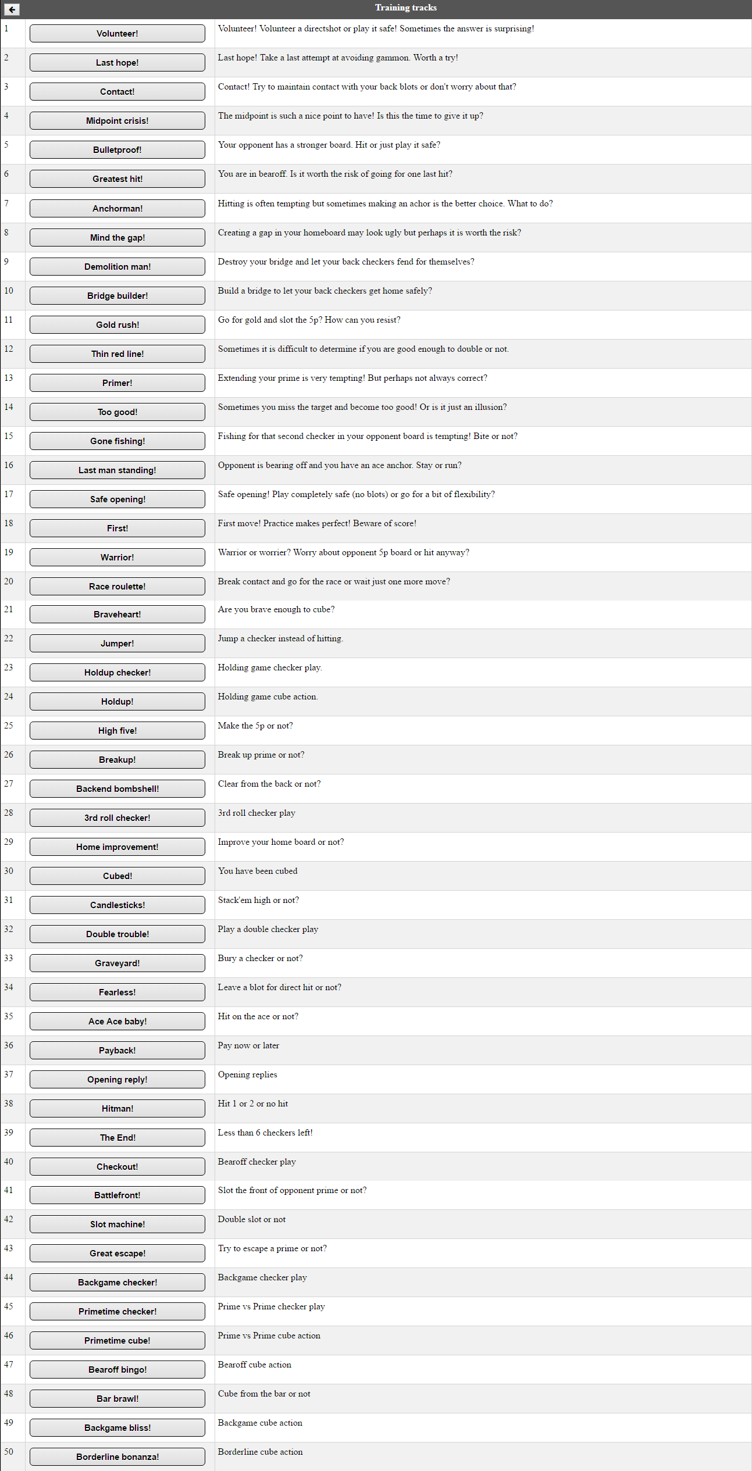Image resolution: width=752 pixels, height=1471 pixels.
Task: Start the Slot machine! track
Action: [x=117, y=1224]
